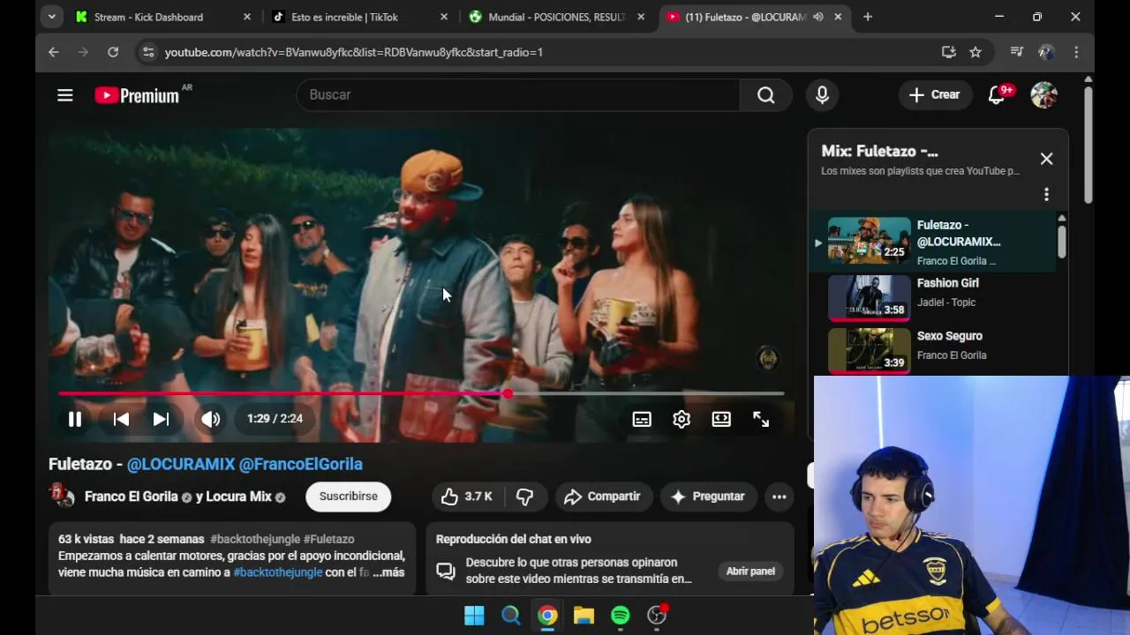The image size is (1130, 635).
Task: Reload the page
Action: pos(113,52)
